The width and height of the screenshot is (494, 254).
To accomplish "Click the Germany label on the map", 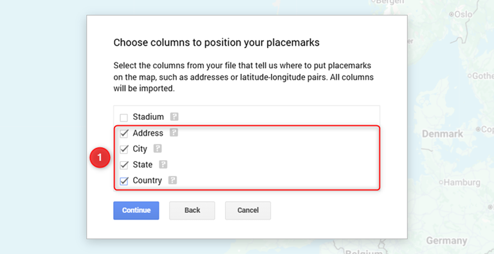I will (446, 240).
